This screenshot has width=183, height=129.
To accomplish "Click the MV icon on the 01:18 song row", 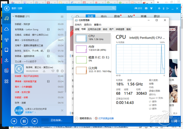I will pos(48,51).
